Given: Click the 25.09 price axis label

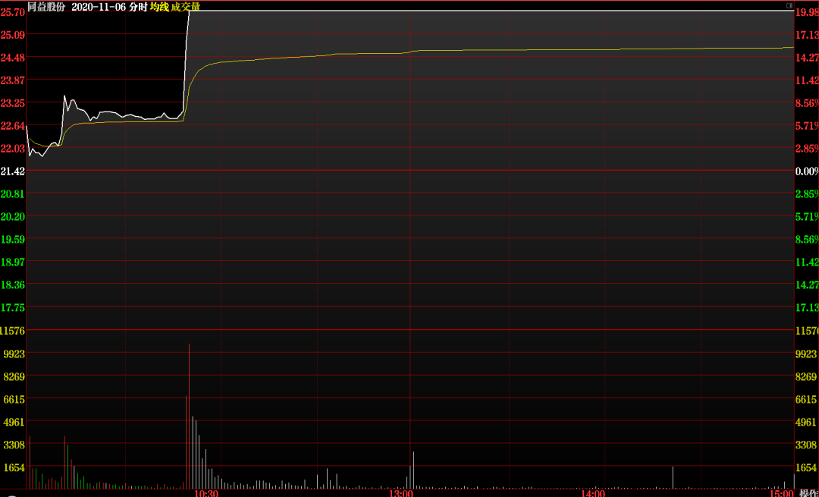Looking at the screenshot, I should [x=12, y=34].
